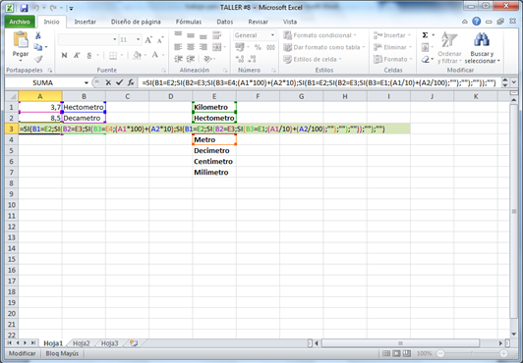Viewport: 523px width, 363px height.
Task: Click the zoom out minus button
Action: pyautogui.click(x=440, y=354)
